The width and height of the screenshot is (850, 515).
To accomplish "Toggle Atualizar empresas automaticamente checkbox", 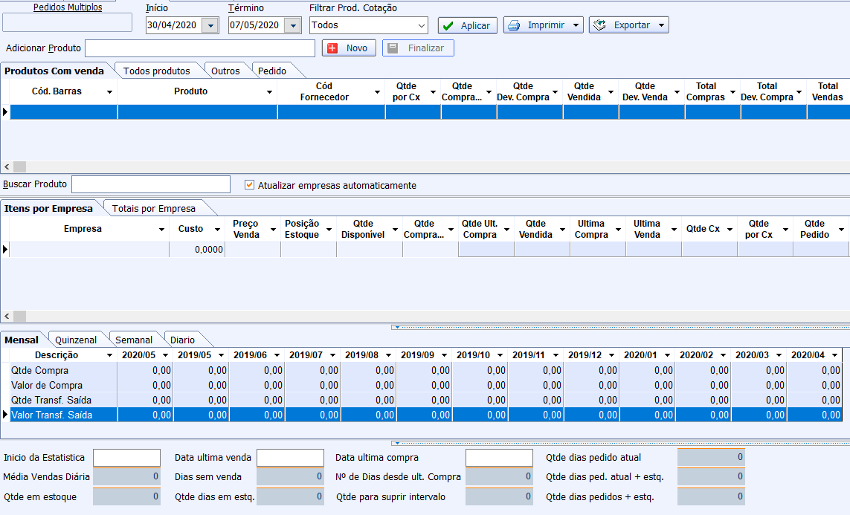I will point(250,185).
